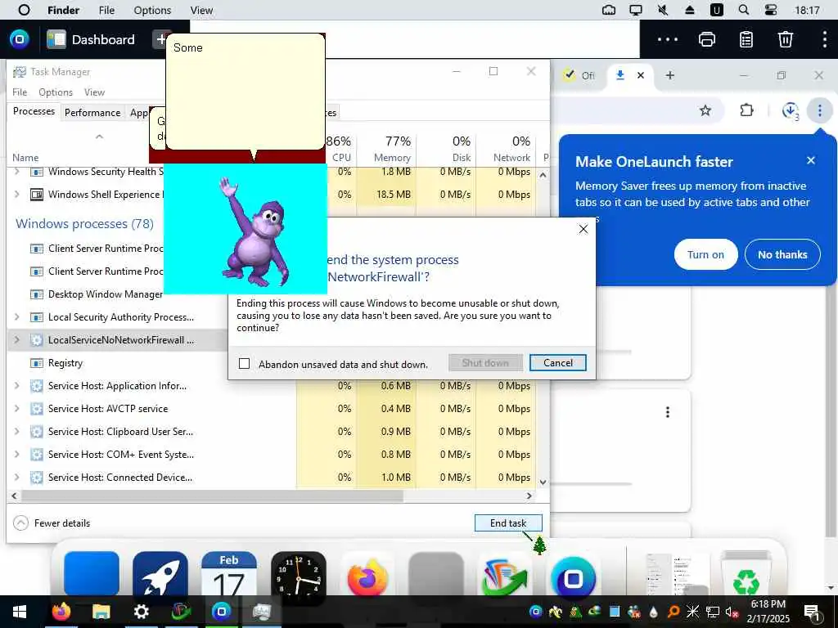The image size is (838, 628).
Task: Click the print icon in OneLaunch bar
Action: click(x=706, y=39)
